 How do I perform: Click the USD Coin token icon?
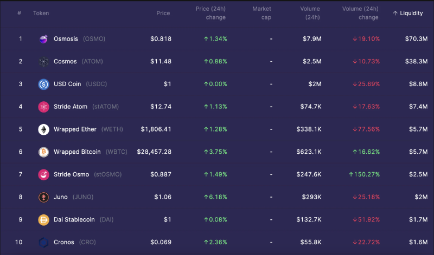(43, 84)
